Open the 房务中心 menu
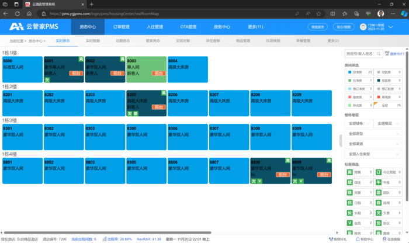This screenshot has width=409, height=243. 221,27
